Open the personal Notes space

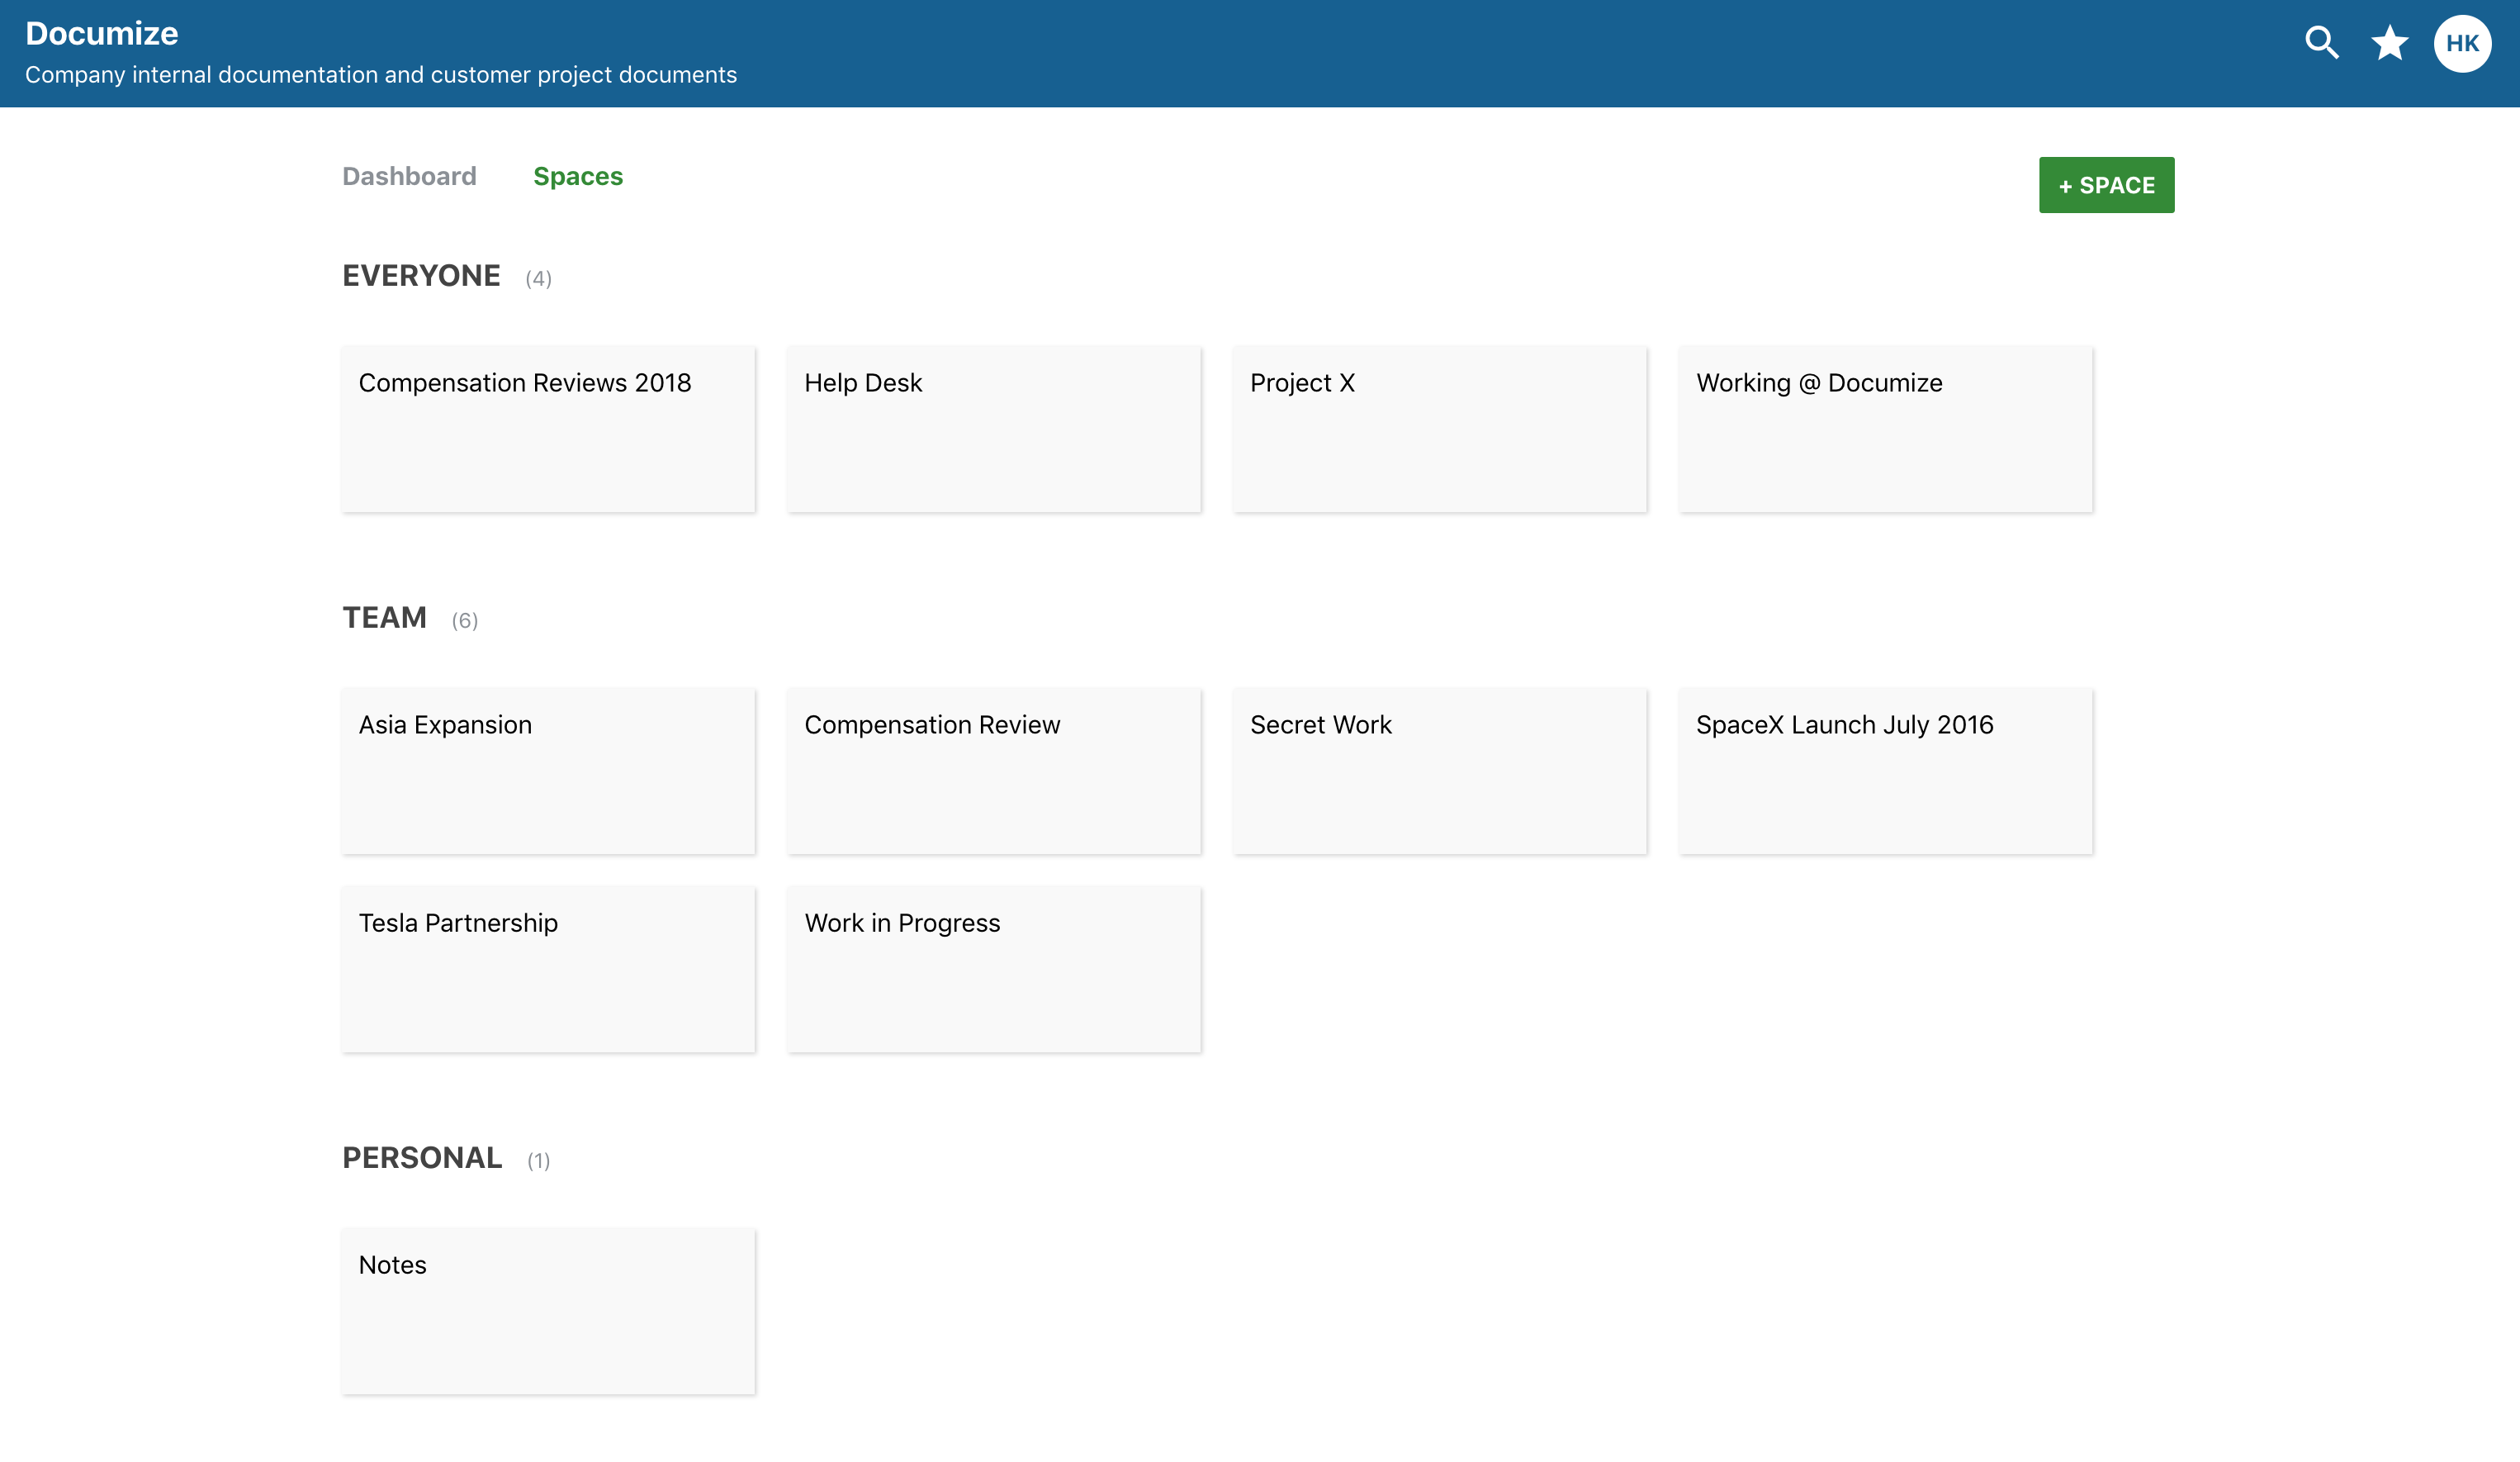click(x=548, y=1312)
